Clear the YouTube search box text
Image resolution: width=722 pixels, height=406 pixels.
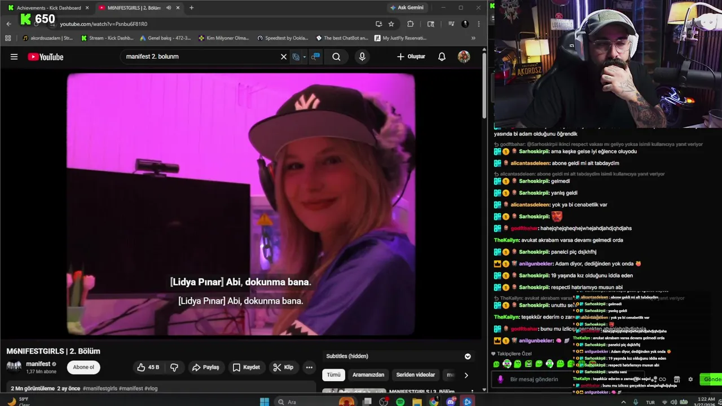[284, 56]
